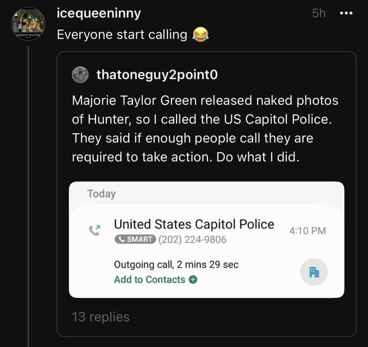Click the blue building business icon
The image size is (368, 347).
[314, 272]
